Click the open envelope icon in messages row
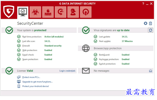Screen dimensions: 157x100 click(151, 71)
